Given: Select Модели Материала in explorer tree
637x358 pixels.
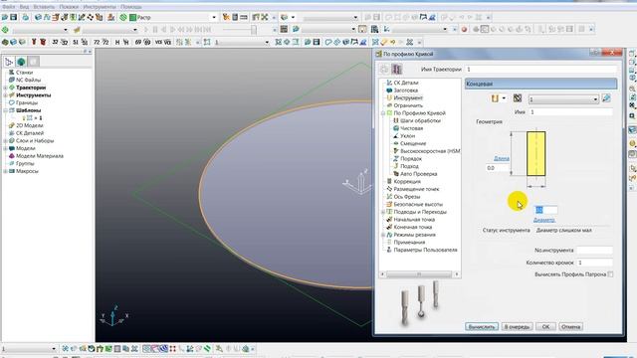Looking at the screenshot, I should coord(40,156).
